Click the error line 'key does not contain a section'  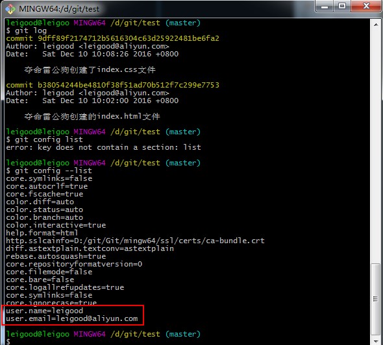click(103, 147)
